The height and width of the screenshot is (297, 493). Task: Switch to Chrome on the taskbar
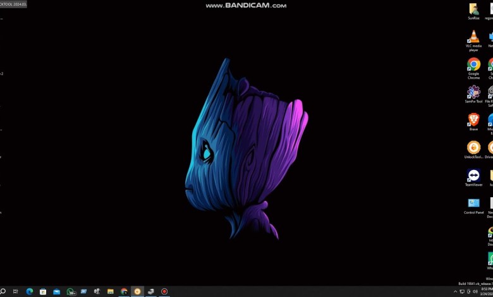tap(124, 291)
